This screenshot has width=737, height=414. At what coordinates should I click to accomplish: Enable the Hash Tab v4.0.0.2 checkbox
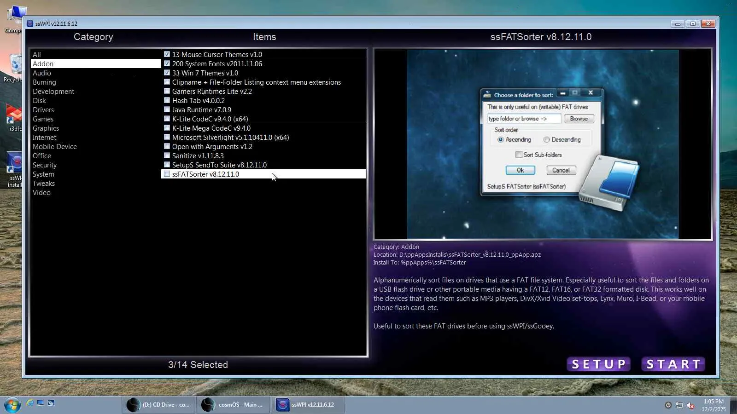(x=167, y=100)
